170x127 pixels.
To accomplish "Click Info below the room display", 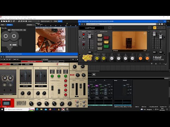I will click(x=145, y=51).
